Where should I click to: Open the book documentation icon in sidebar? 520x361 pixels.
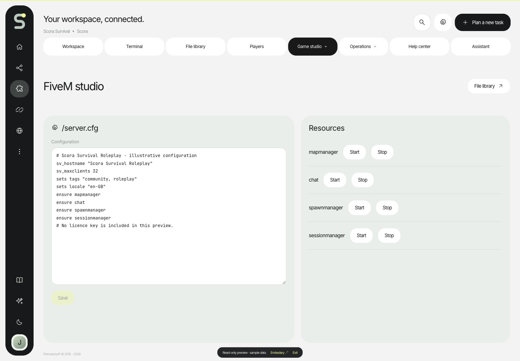coord(19,280)
